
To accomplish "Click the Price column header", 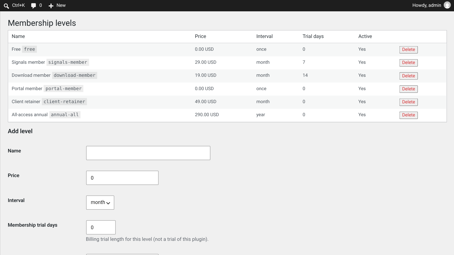I will [x=201, y=36].
